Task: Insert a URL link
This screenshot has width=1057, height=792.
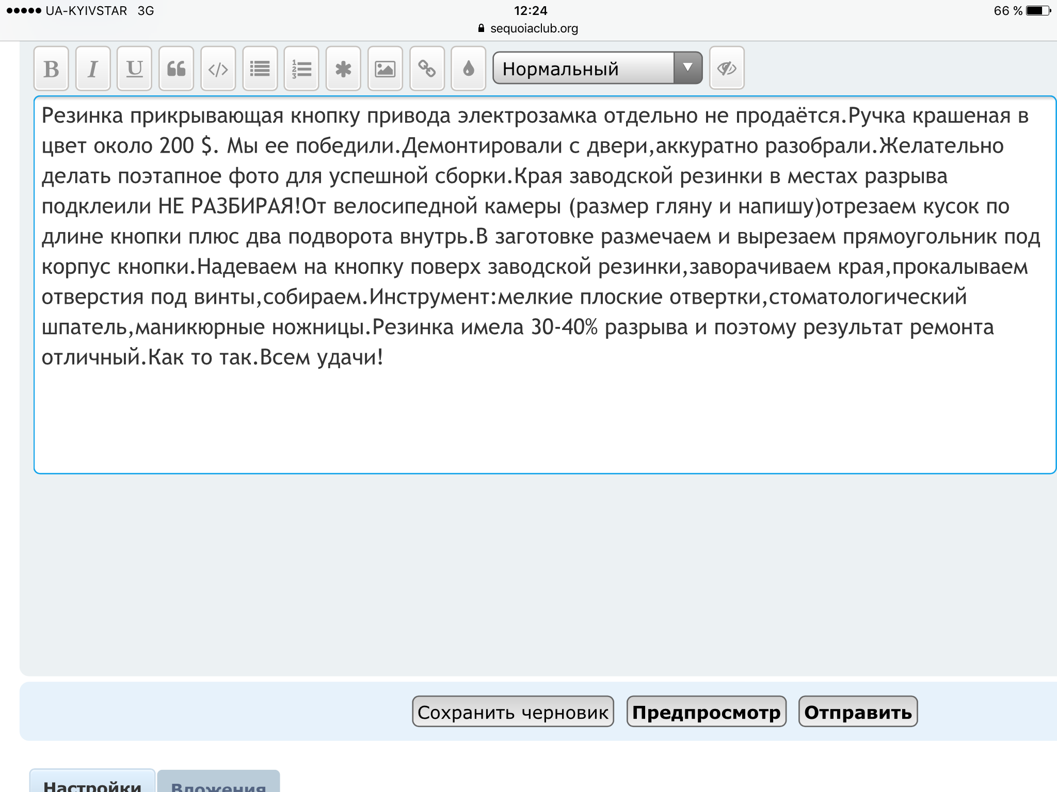Action: pos(427,69)
